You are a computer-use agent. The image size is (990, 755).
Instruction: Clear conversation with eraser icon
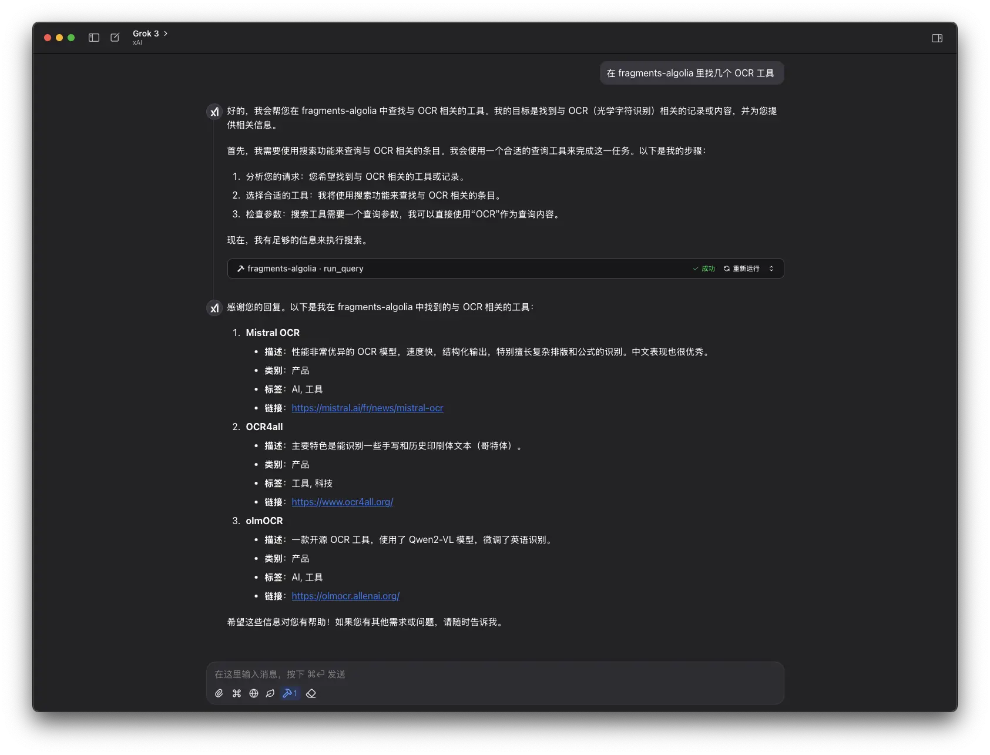click(x=311, y=693)
